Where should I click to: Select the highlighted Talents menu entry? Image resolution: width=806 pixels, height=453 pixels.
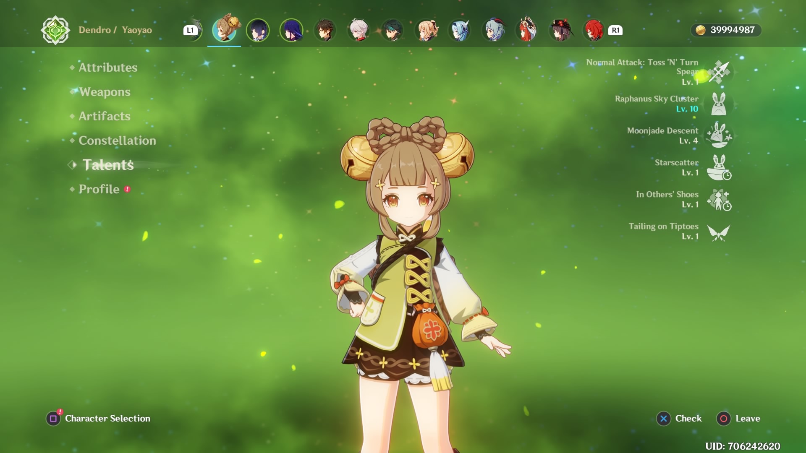(108, 165)
